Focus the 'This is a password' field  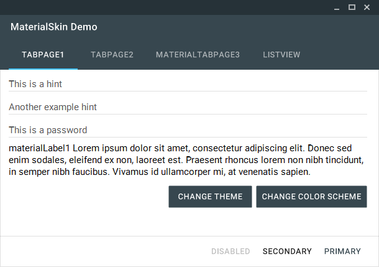pos(188,130)
